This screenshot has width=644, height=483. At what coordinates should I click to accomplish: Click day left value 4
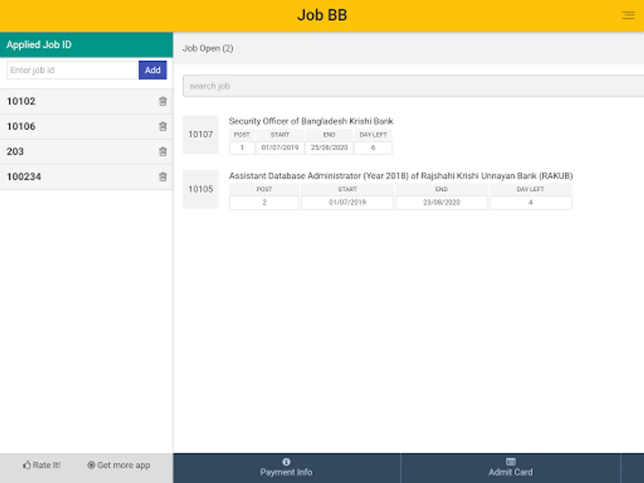531,202
